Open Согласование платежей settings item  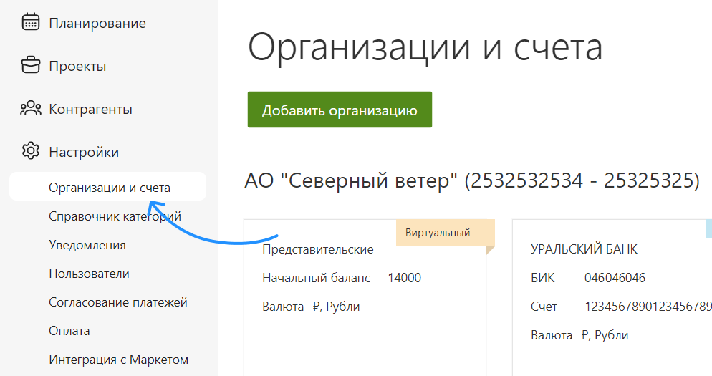pos(117,302)
